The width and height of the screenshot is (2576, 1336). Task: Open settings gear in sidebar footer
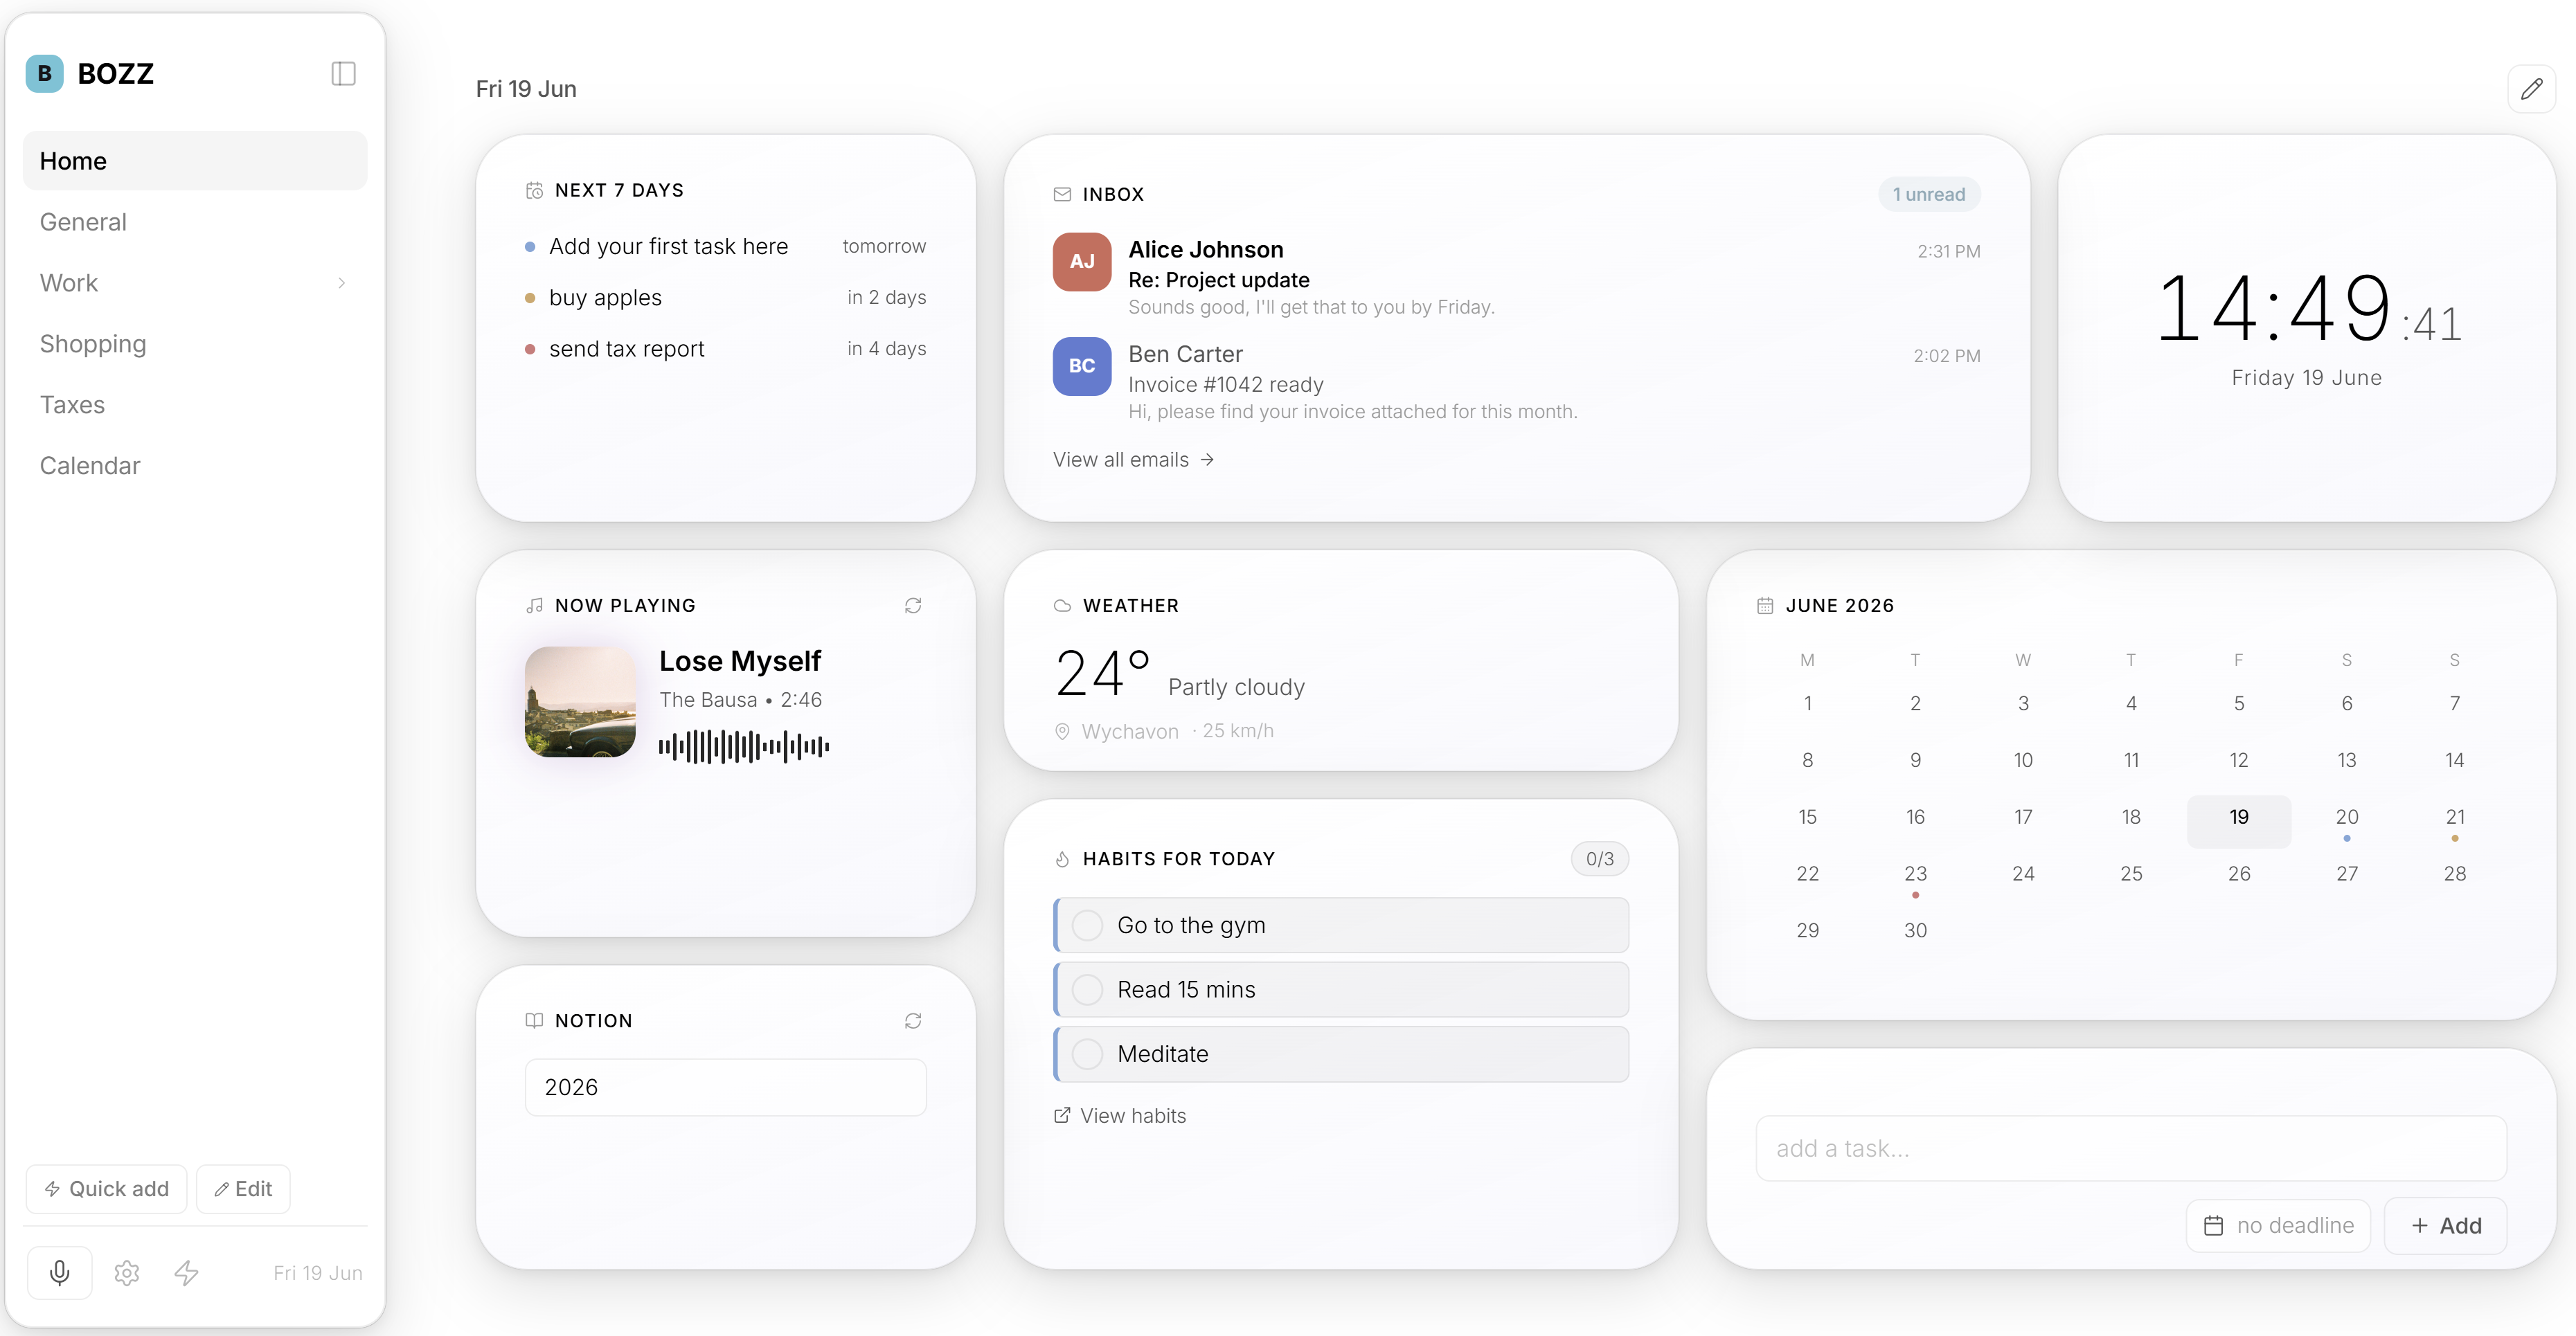(x=127, y=1272)
